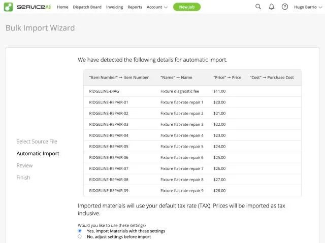Open the notifications bell icon
The image size is (325, 243).
(272, 7)
